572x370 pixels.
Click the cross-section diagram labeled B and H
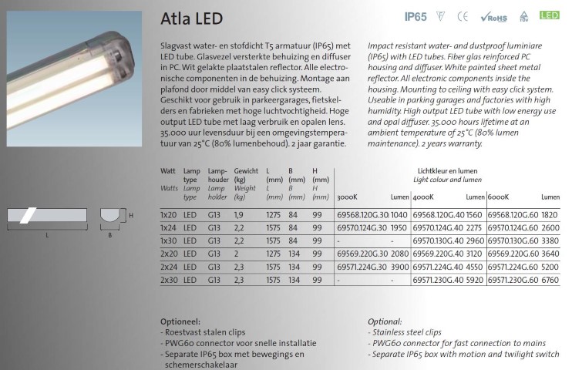point(116,222)
